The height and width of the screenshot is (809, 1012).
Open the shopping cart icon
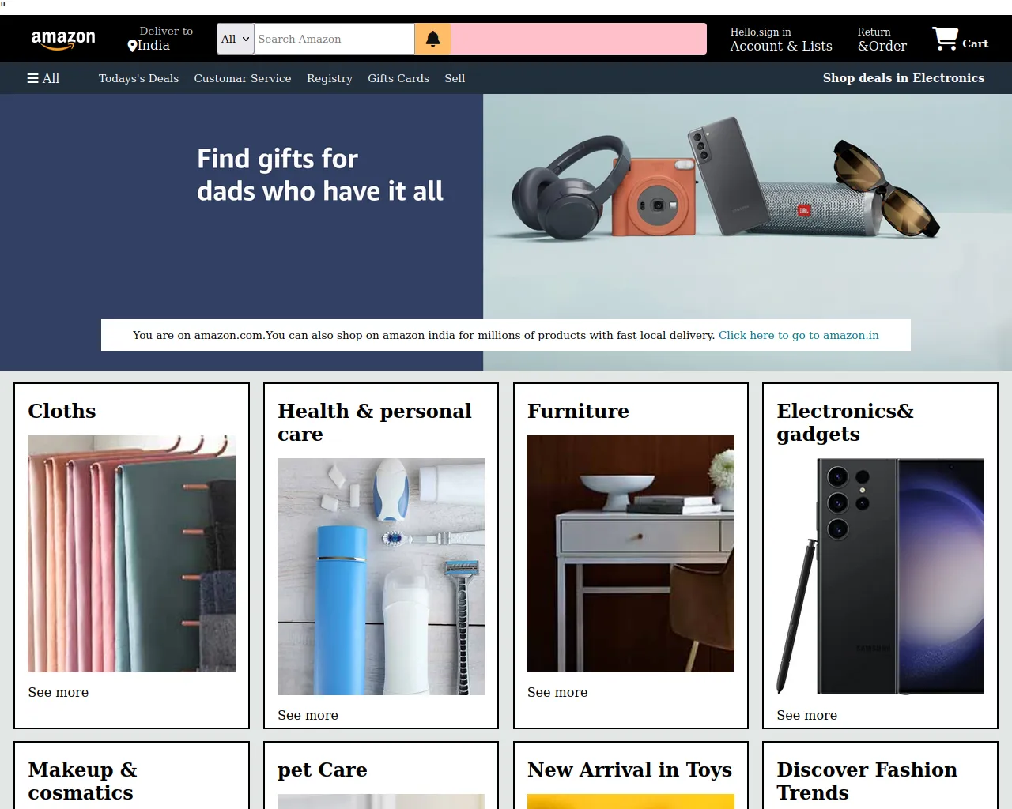(x=945, y=39)
